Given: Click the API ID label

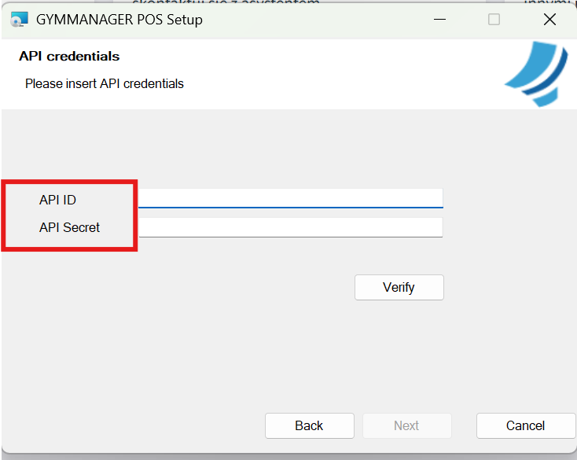Looking at the screenshot, I should click(x=57, y=201).
